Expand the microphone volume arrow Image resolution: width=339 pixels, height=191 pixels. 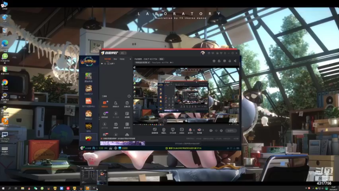pos(194,130)
